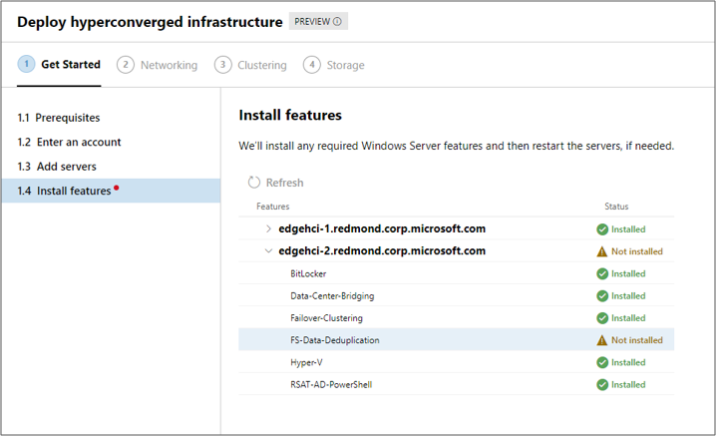
Task: Go to the Storage step tab
Action: pos(334,65)
